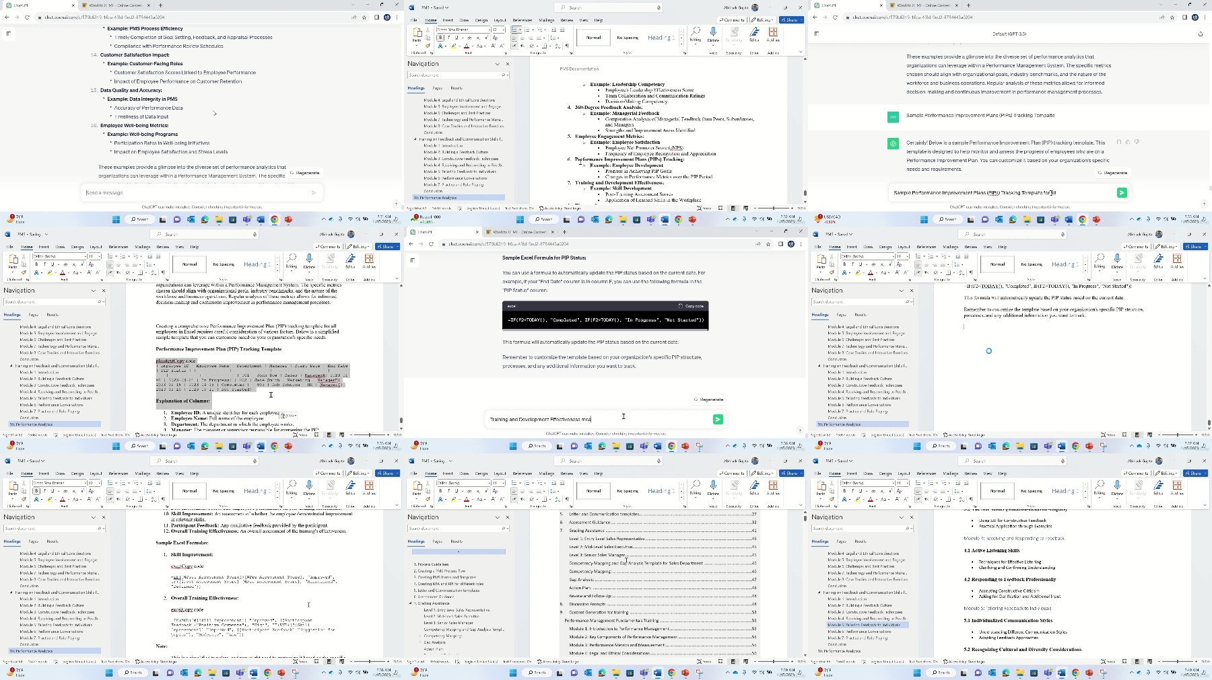
Task: Click Format Painter in Leadership Competency Word window
Action: coord(428,46)
